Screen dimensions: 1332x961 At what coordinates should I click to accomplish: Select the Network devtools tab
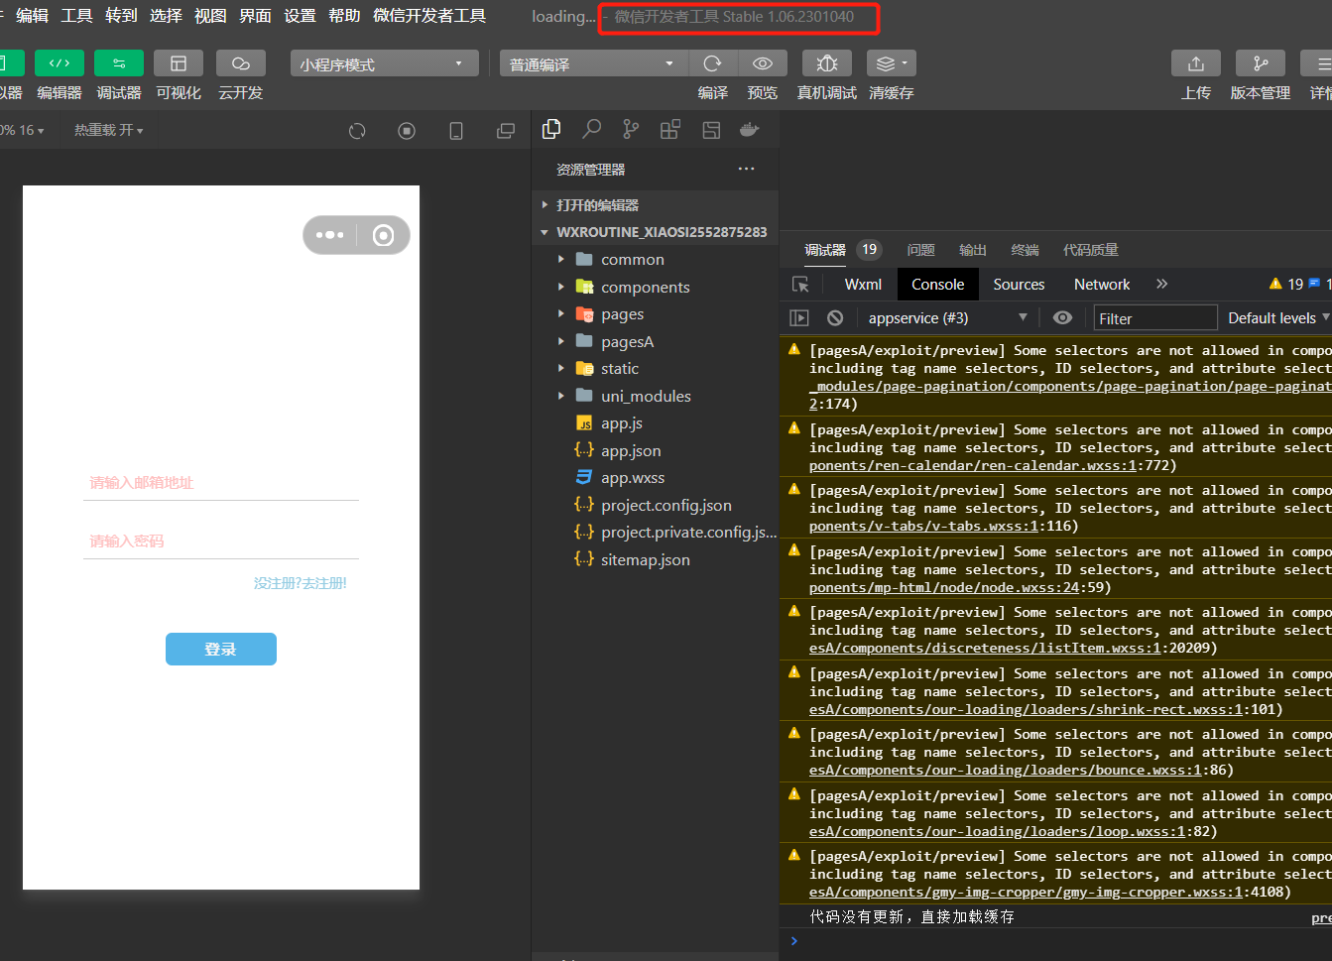click(1102, 285)
